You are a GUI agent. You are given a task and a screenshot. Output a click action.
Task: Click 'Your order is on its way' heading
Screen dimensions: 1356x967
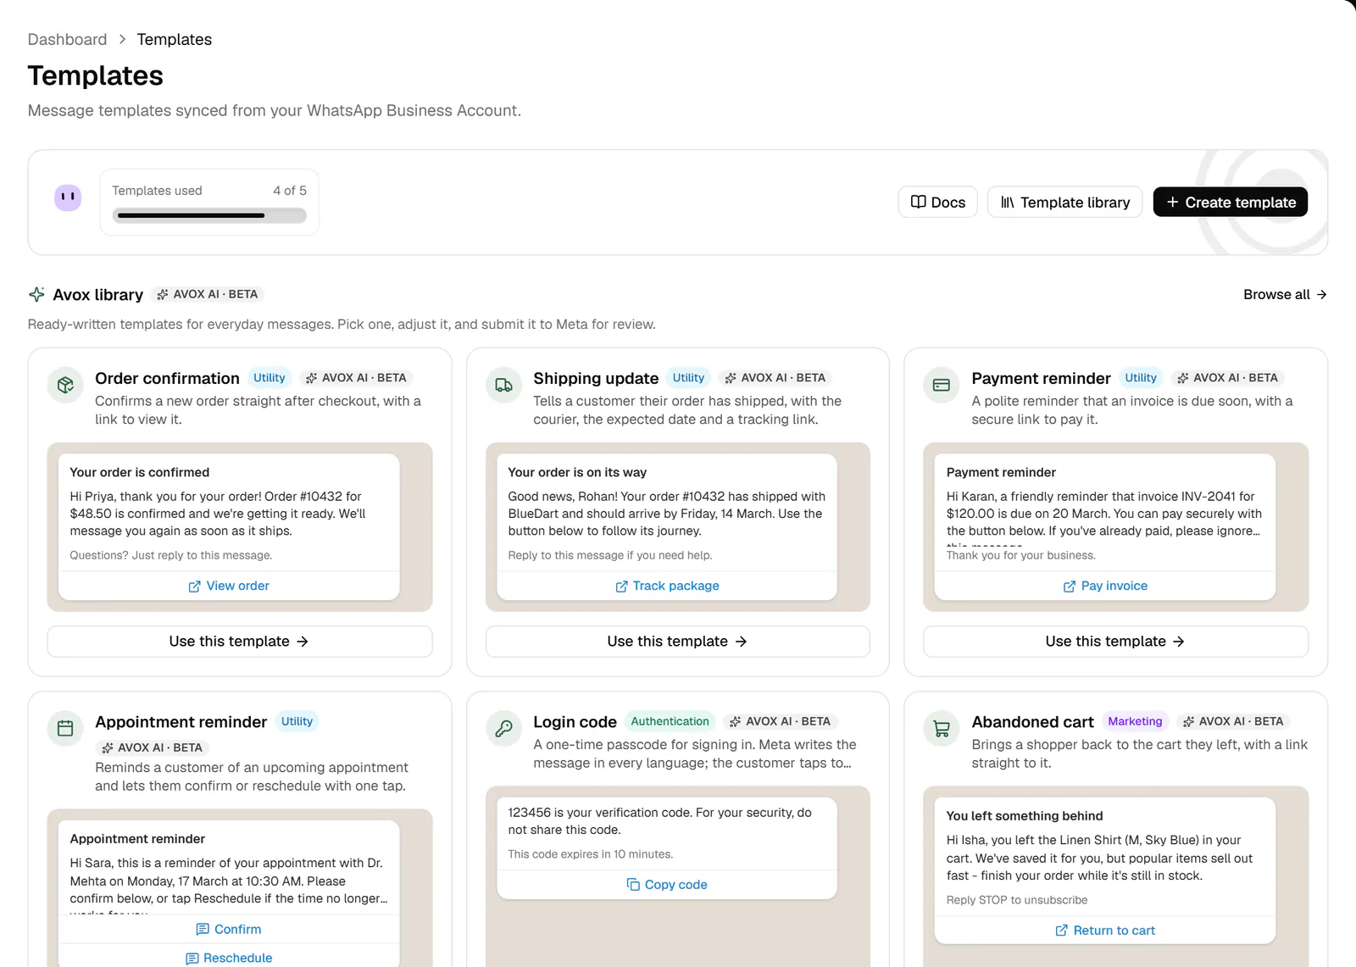[x=577, y=472]
